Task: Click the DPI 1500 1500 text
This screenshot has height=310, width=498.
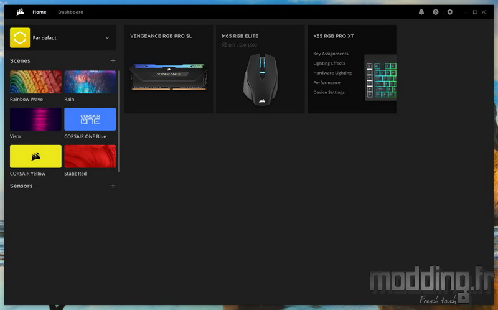Action: [243, 45]
